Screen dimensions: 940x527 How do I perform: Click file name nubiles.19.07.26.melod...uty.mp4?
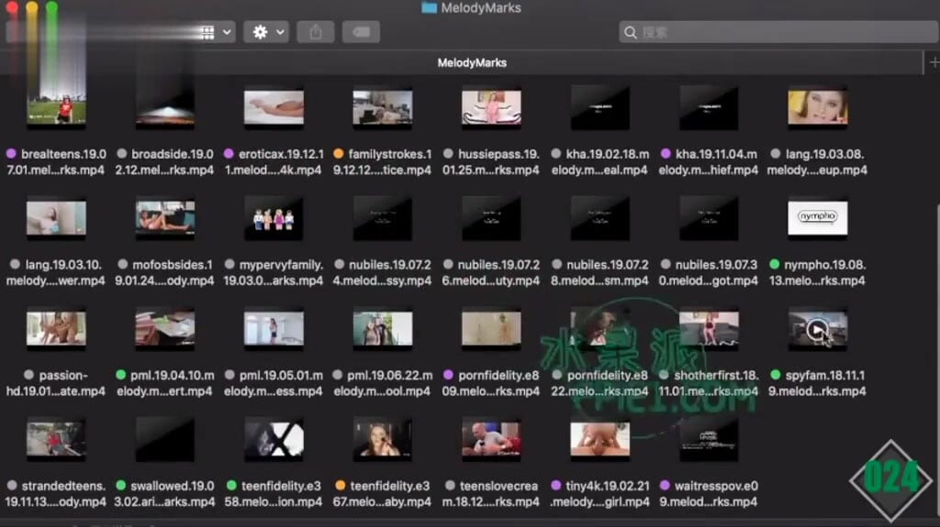(x=491, y=272)
